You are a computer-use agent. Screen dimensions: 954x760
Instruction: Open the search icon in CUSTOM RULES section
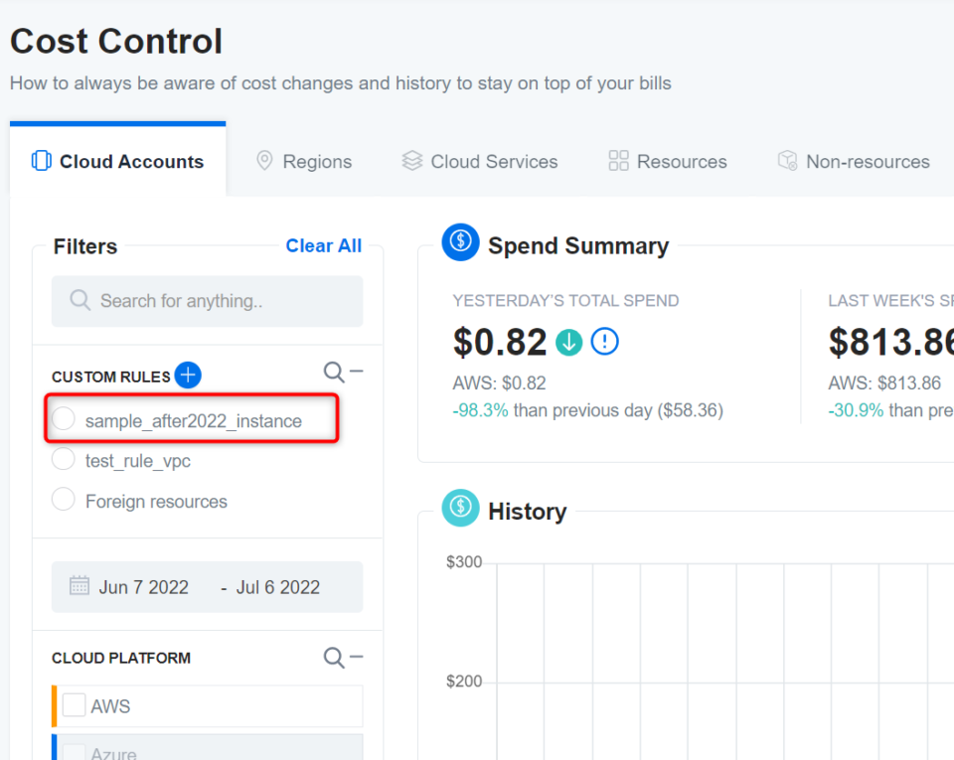click(333, 371)
